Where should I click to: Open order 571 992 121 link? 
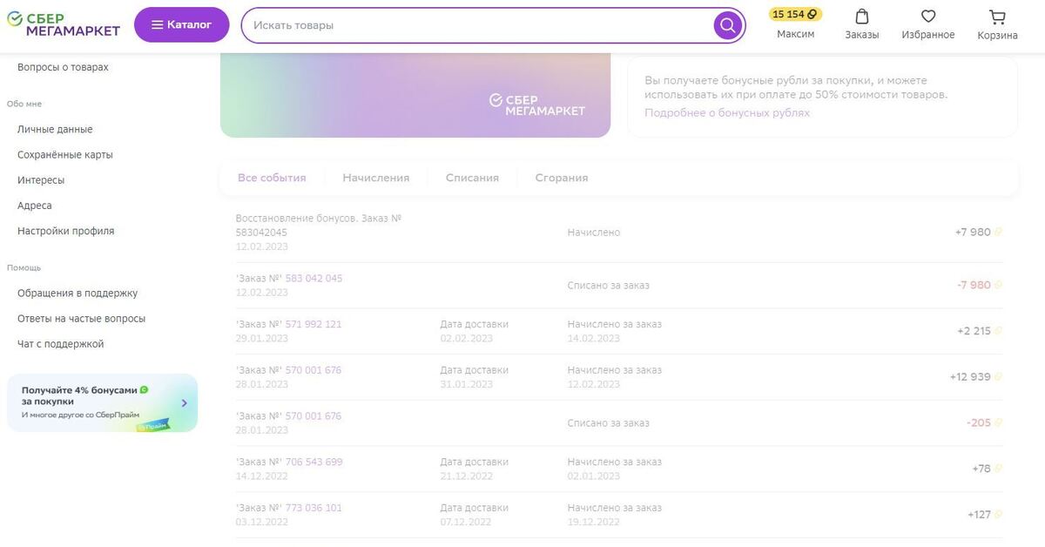click(x=313, y=324)
